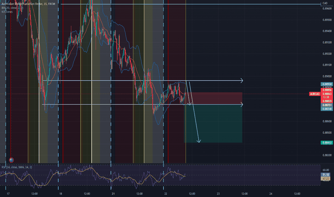Image resolution: width=334 pixels, height=197 pixels.
Task: Click the 0.88600 price scale label
Action: click(327, 121)
